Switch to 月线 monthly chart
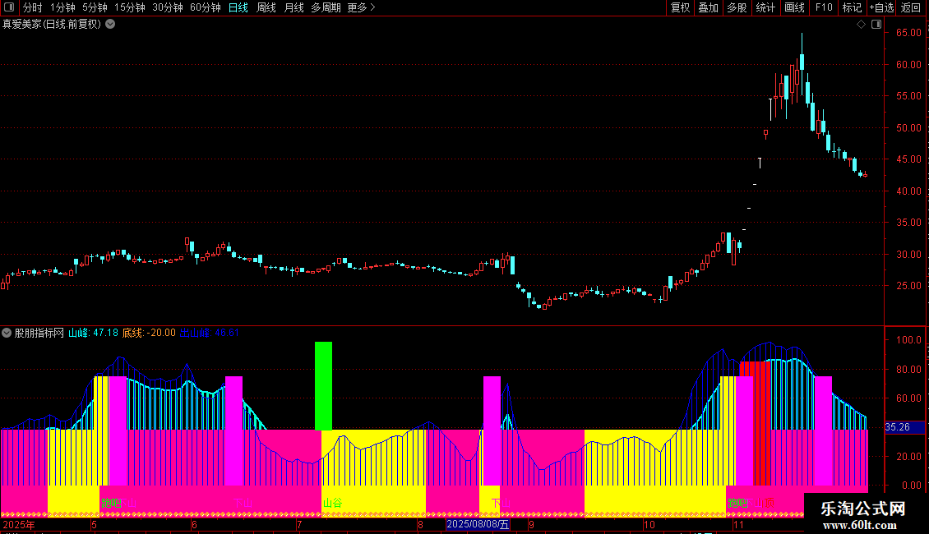Image resolution: width=929 pixels, height=534 pixels. pos(293,7)
